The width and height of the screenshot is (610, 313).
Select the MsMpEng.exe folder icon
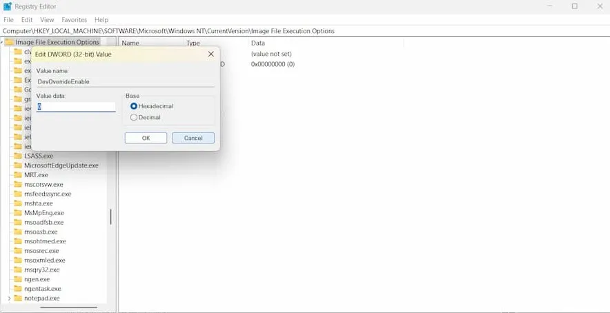click(x=17, y=212)
